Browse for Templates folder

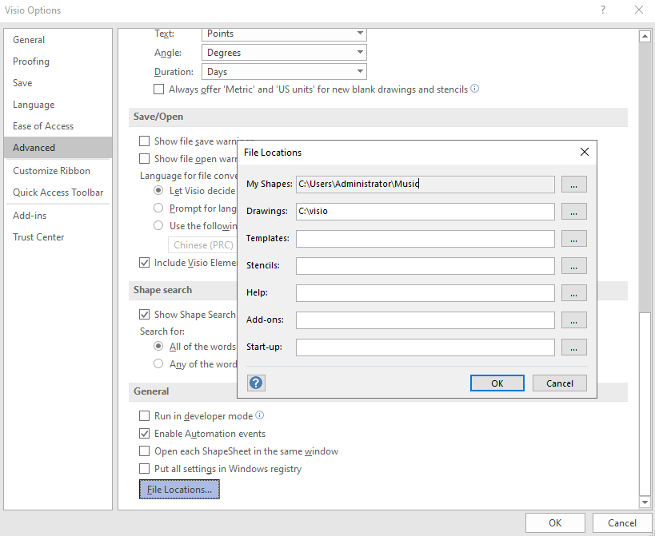click(x=574, y=239)
